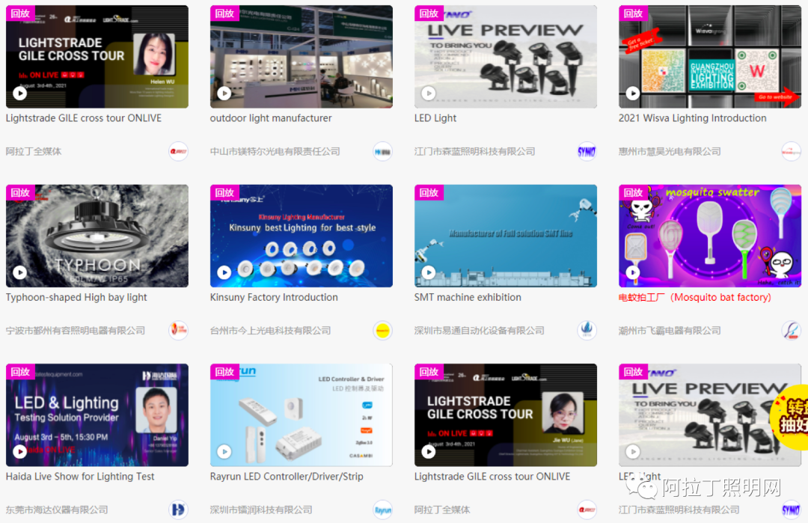
Task: Open the 2021 Wisva Lighting Introduction title
Action: pyautogui.click(x=692, y=118)
